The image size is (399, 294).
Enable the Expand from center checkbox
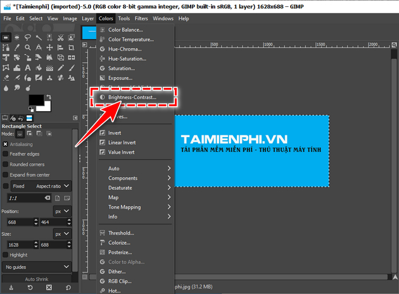(x=5, y=175)
